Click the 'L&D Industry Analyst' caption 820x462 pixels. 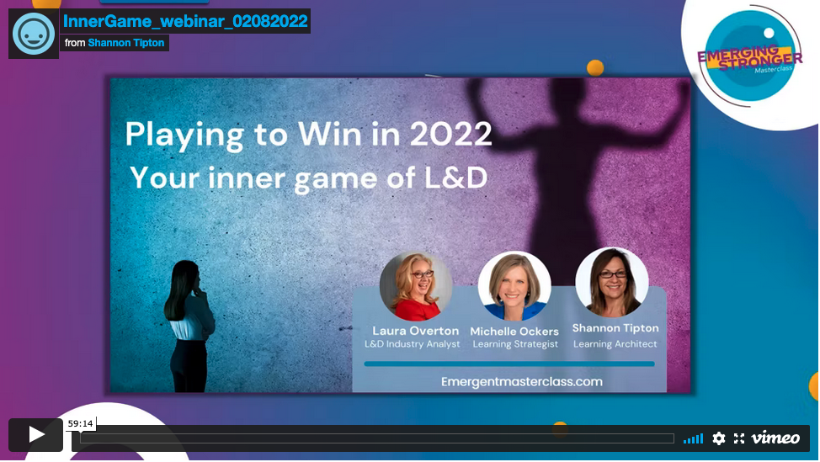(x=412, y=344)
